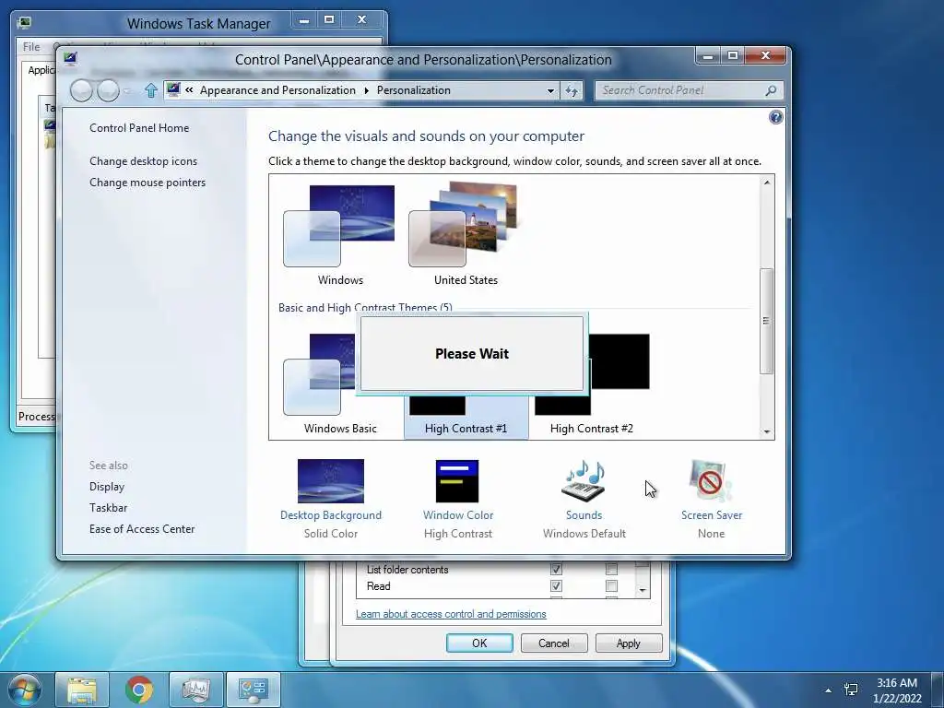The image size is (944, 708).
Task: Toggle Allow checkbox for List folder contents
Action: tap(556, 569)
